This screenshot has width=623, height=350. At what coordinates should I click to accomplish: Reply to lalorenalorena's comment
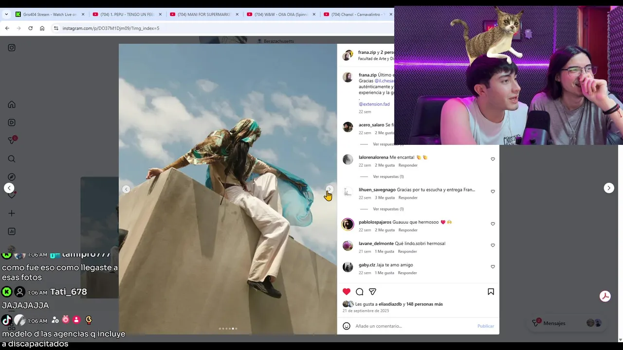tap(408, 165)
